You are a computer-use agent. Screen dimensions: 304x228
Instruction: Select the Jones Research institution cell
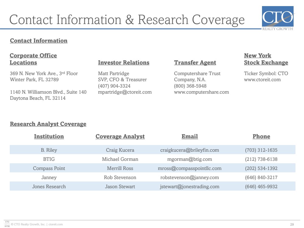pos(49,187)
